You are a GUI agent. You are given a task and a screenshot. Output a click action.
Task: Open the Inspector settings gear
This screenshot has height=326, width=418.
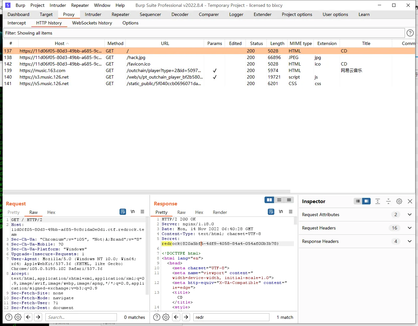coord(399,201)
